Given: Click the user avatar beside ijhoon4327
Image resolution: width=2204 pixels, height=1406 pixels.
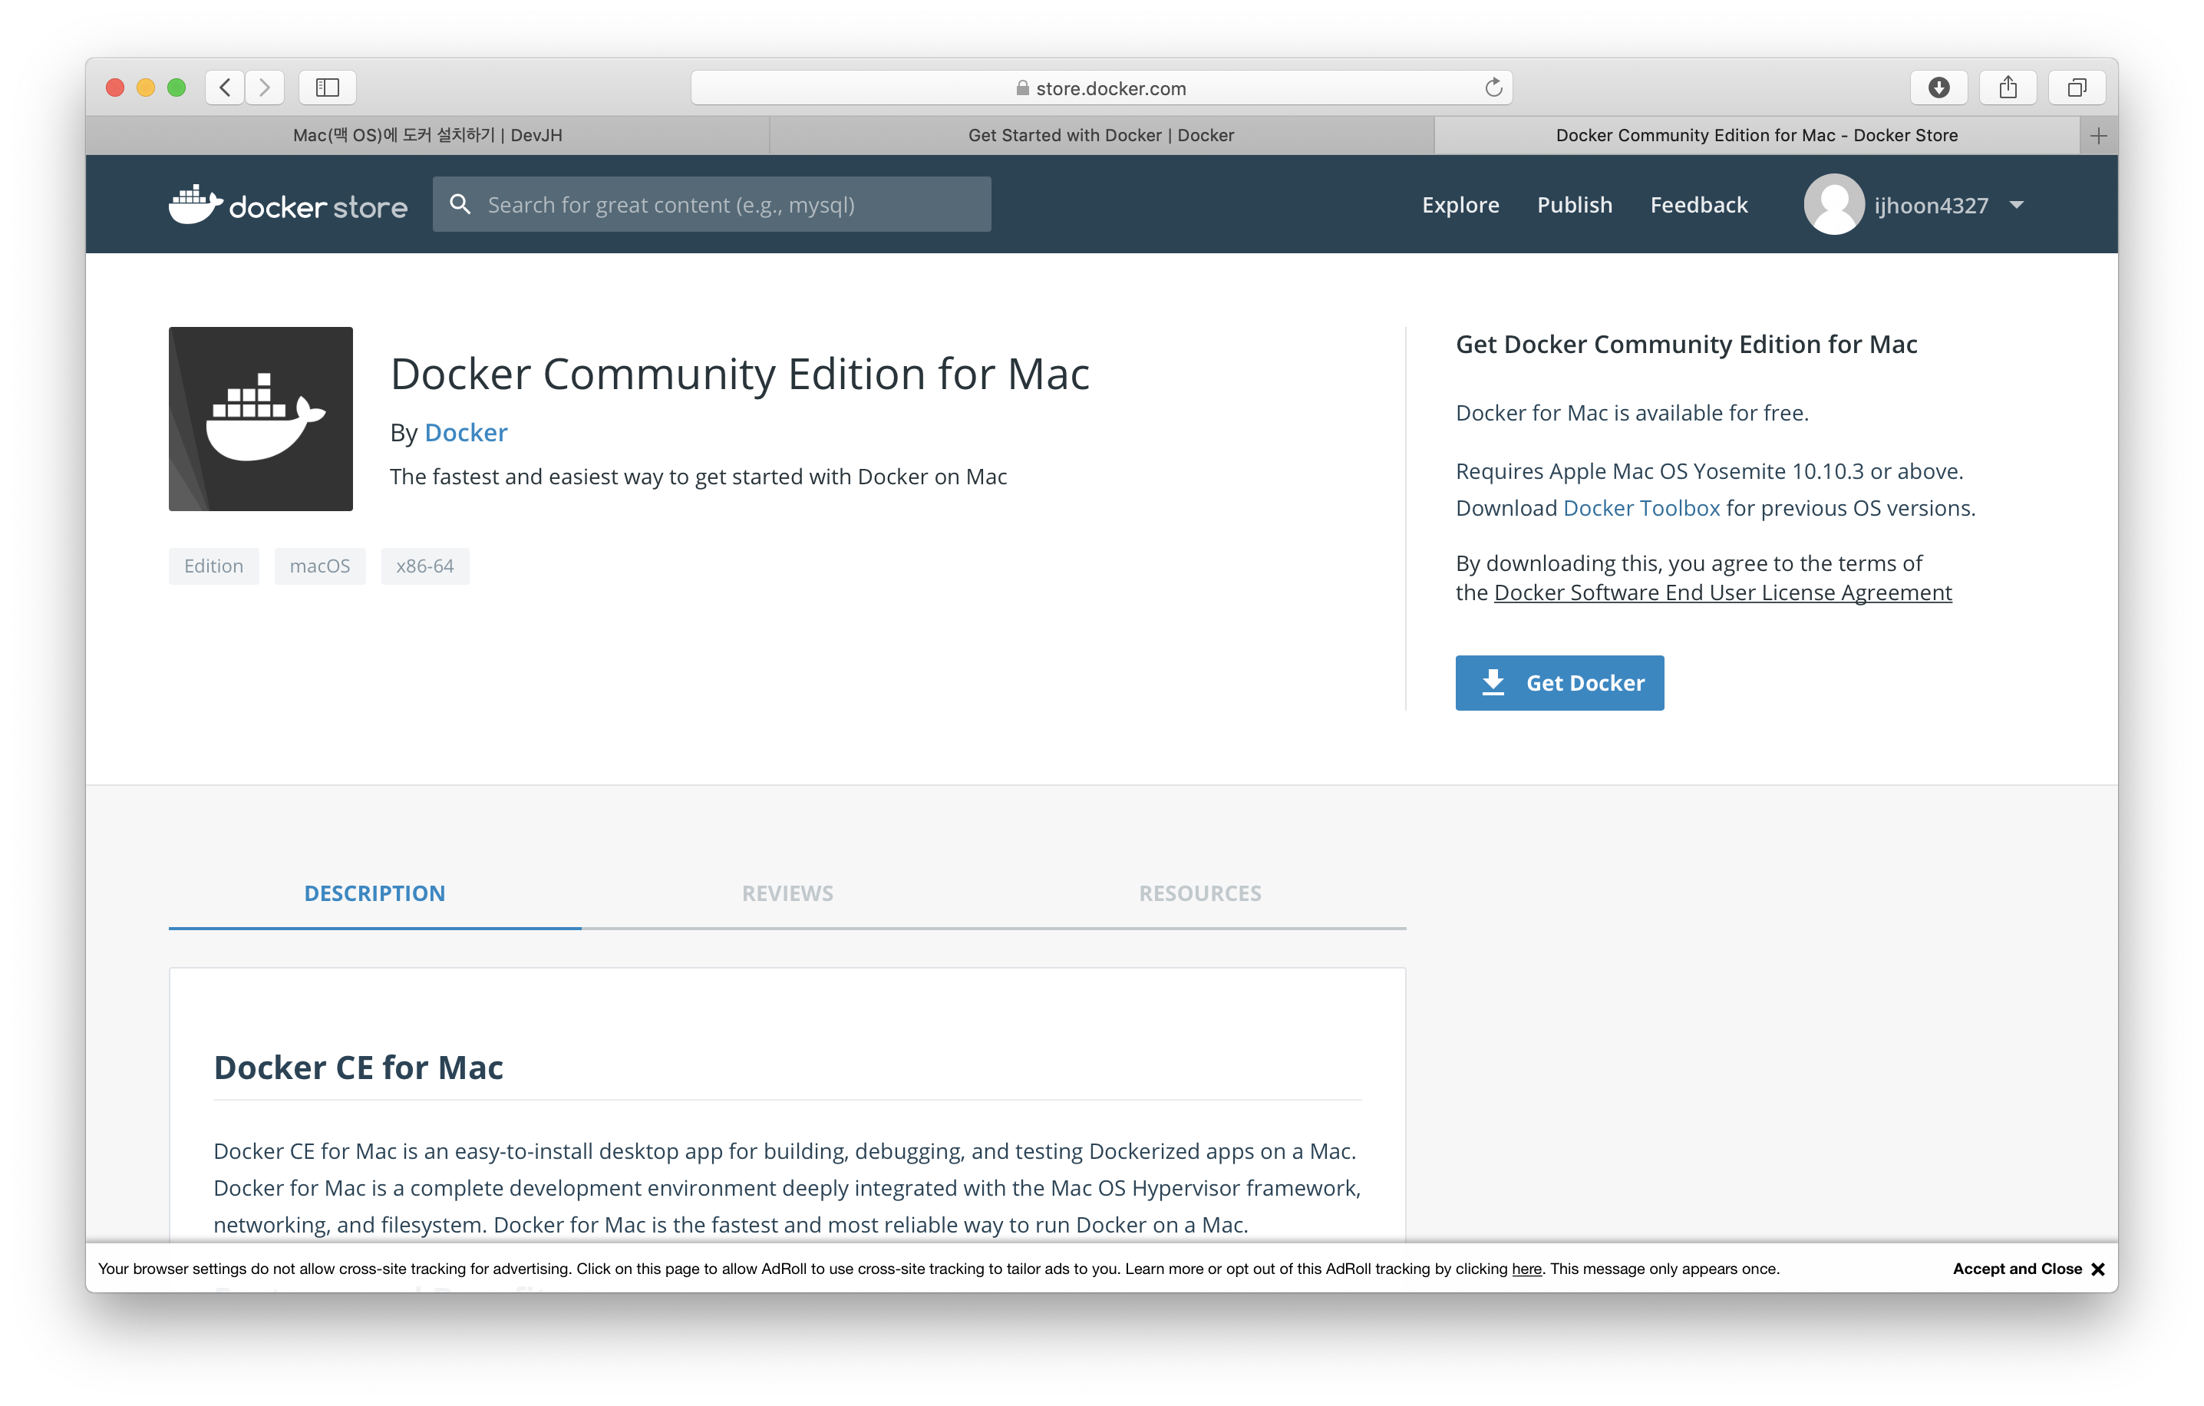Looking at the screenshot, I should [1833, 204].
